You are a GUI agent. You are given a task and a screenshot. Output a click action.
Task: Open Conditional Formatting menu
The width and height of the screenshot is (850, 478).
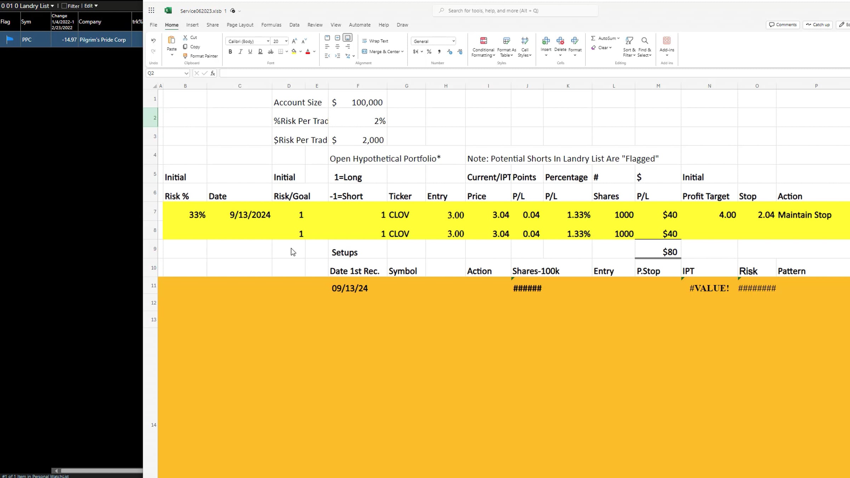pyautogui.click(x=483, y=47)
